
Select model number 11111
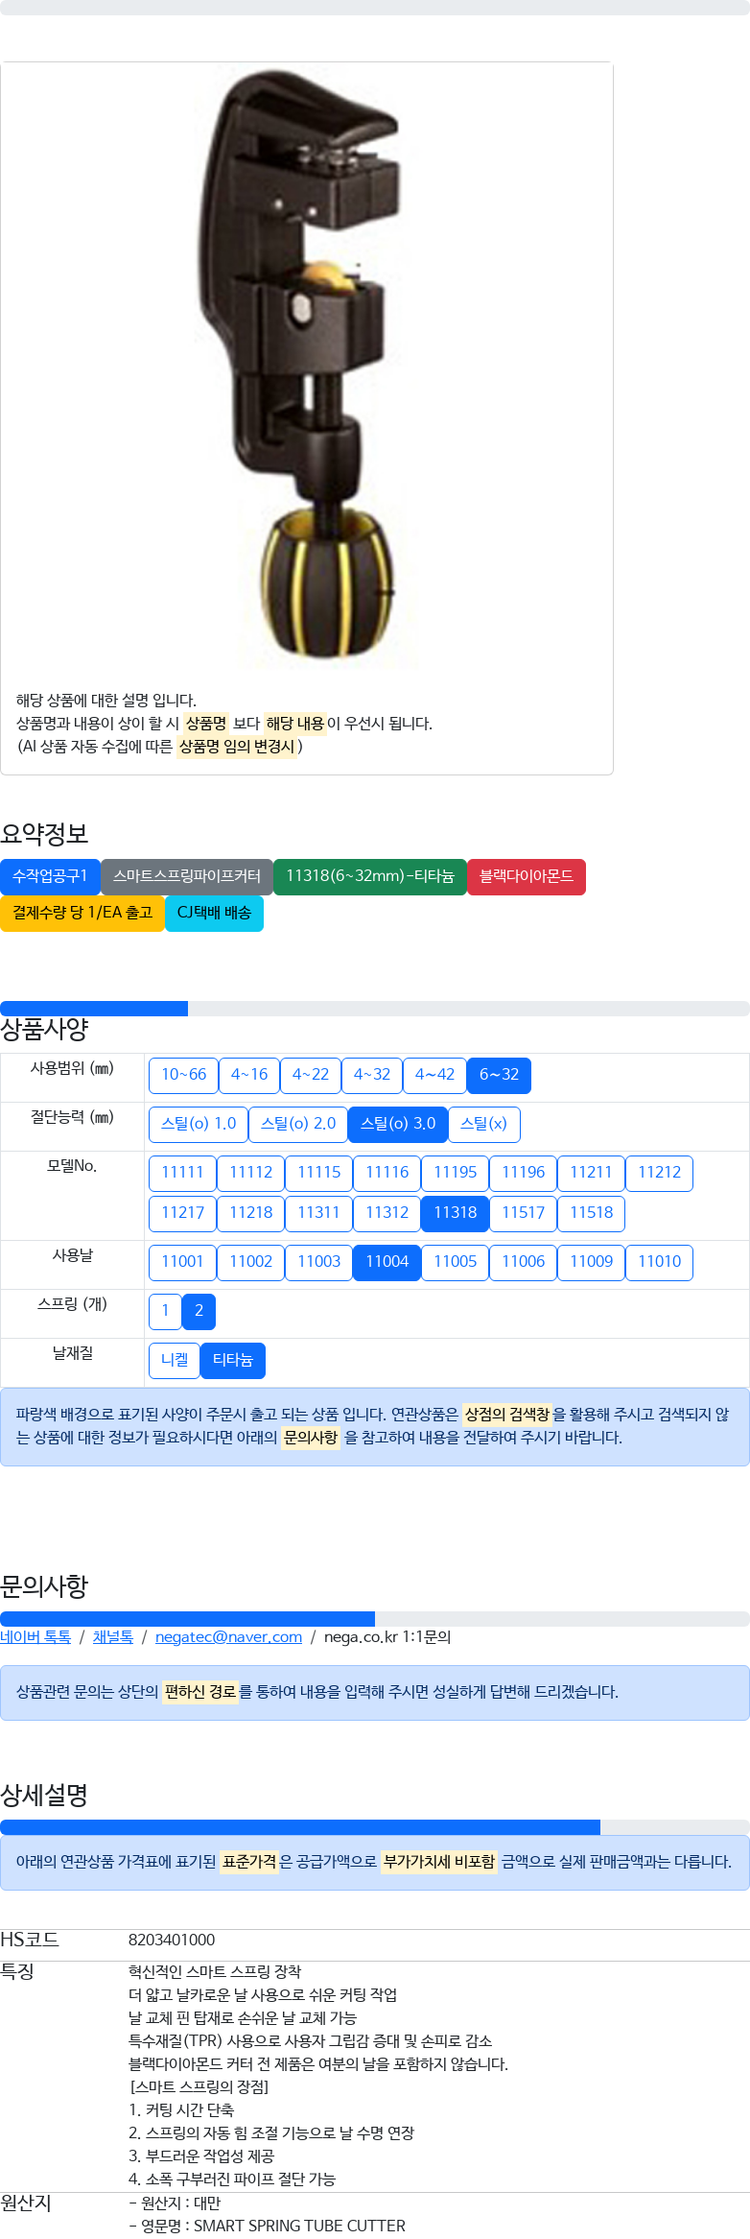coord(182,1173)
